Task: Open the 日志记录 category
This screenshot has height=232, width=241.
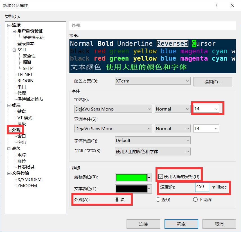Action: click(26, 167)
